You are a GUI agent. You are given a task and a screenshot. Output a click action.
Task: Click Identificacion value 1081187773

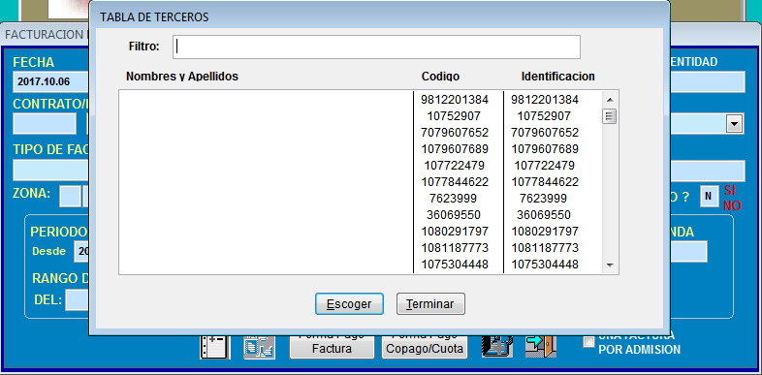pyautogui.click(x=545, y=248)
